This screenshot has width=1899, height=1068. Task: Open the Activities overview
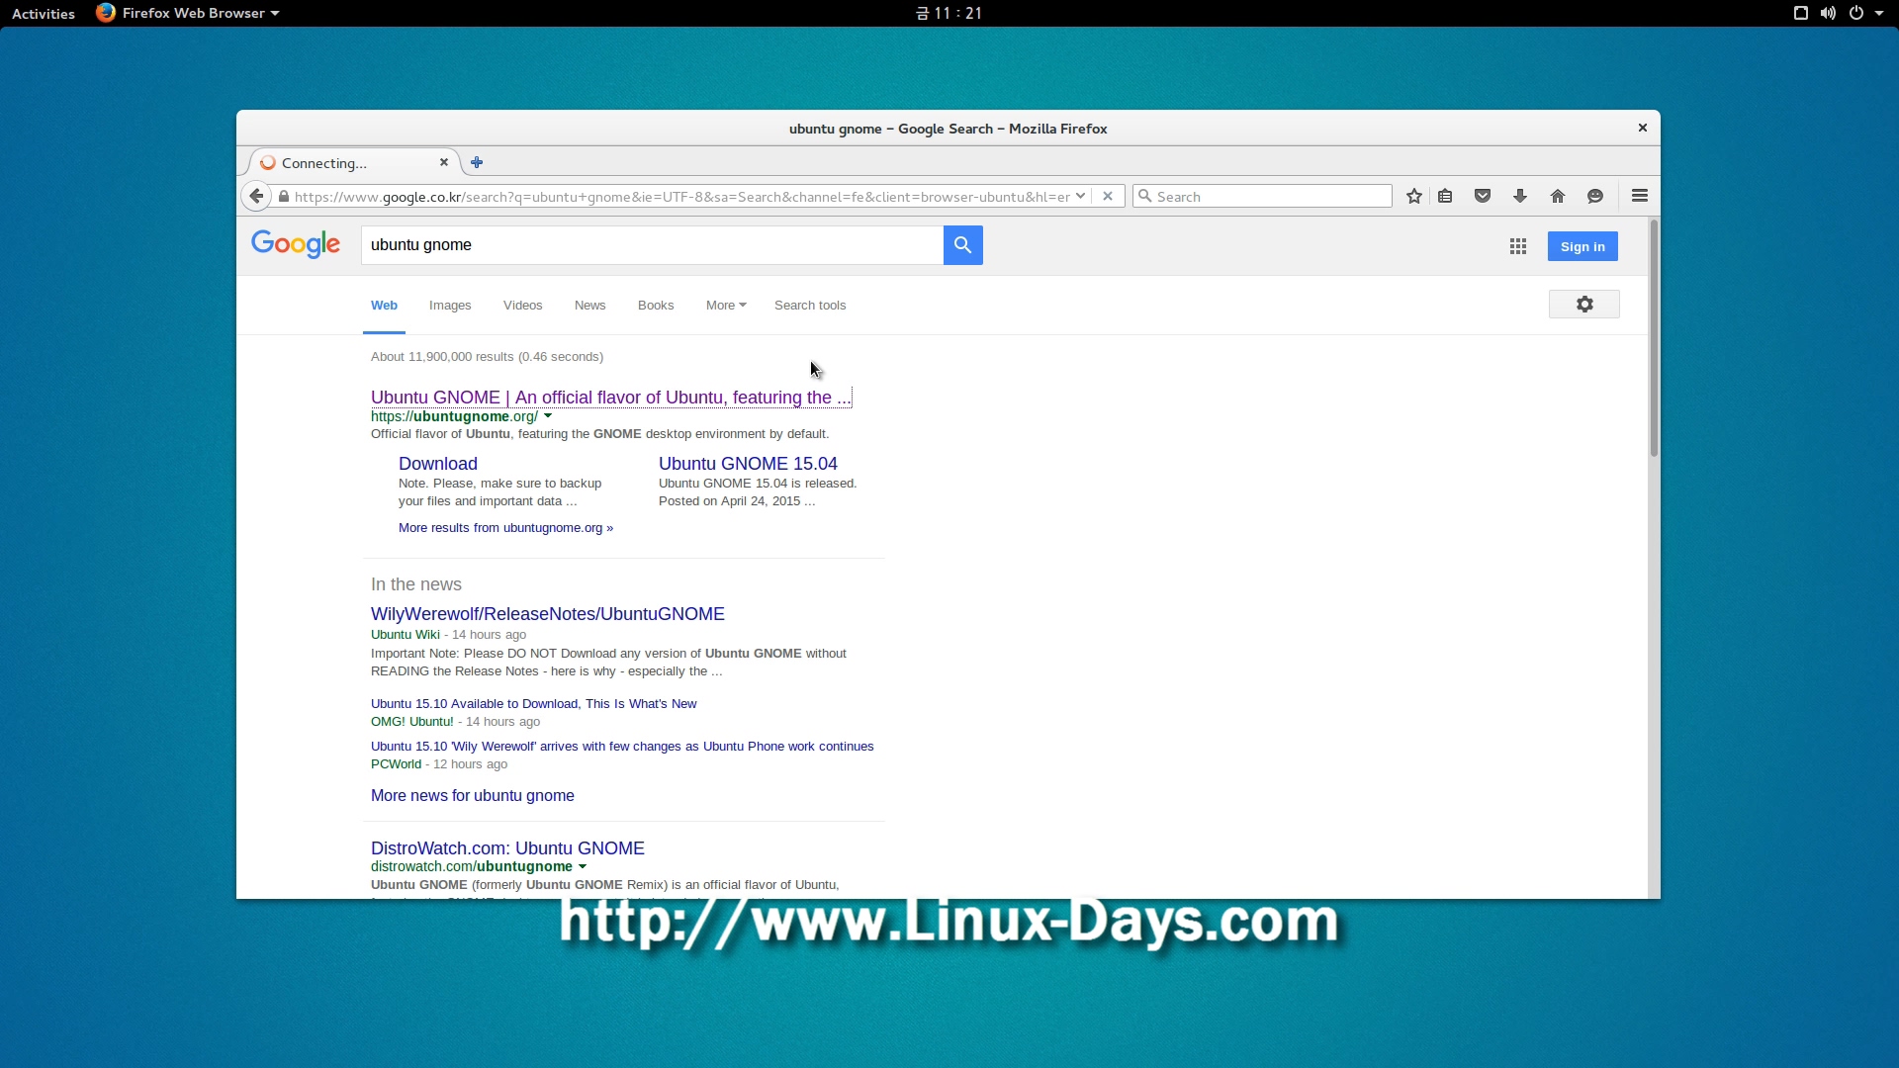click(44, 13)
